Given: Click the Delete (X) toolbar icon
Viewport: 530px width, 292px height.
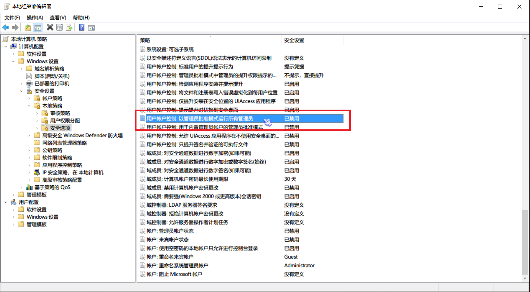Looking at the screenshot, I should (x=50, y=27).
